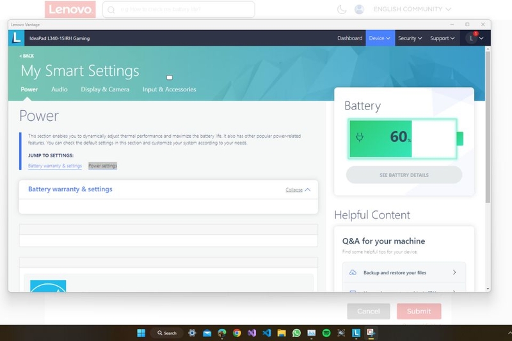Open the atom-shaped app on taskbar
This screenshot has height=341, width=512.
[341, 333]
